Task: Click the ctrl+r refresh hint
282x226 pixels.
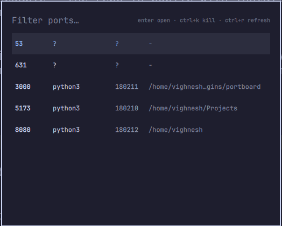Action: click(248, 20)
